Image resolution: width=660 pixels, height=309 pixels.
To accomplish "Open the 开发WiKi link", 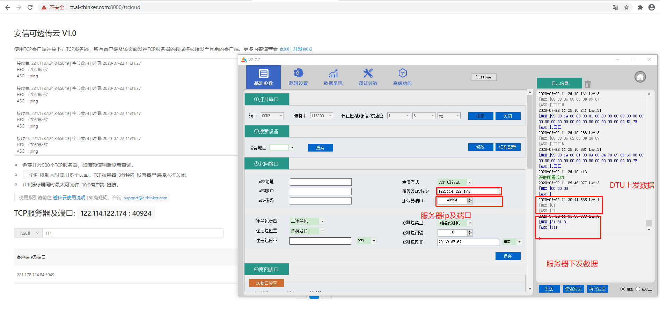I will 302,49.
